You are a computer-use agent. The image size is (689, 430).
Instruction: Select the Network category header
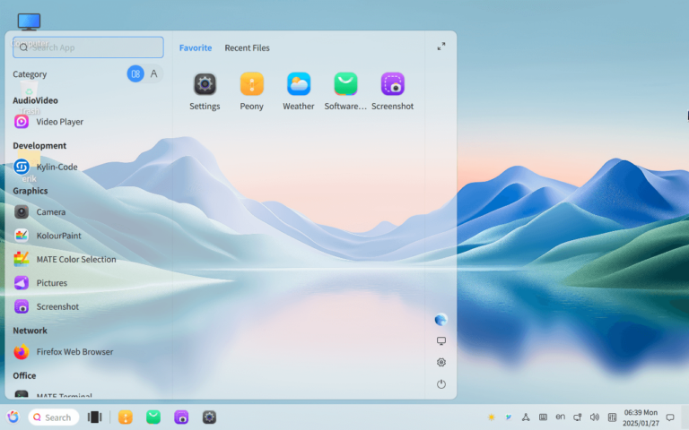coord(30,331)
